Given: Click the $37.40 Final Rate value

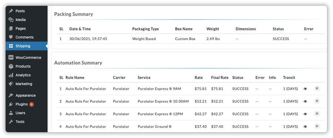Looking at the screenshot, I should point(217,127).
